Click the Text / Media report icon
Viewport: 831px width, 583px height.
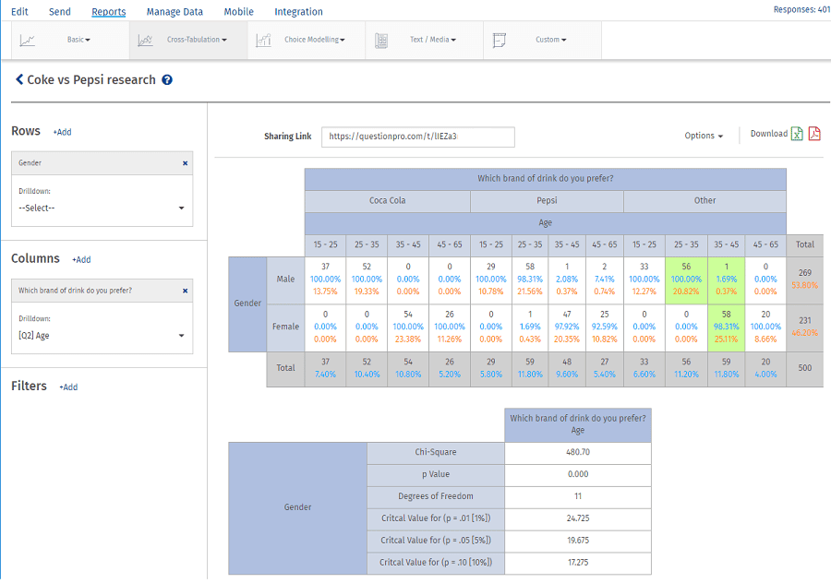(x=381, y=41)
